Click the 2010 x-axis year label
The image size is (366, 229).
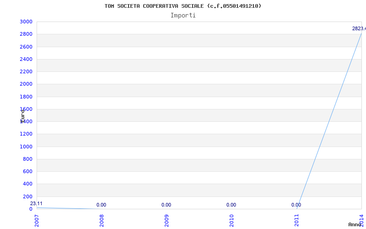click(231, 221)
